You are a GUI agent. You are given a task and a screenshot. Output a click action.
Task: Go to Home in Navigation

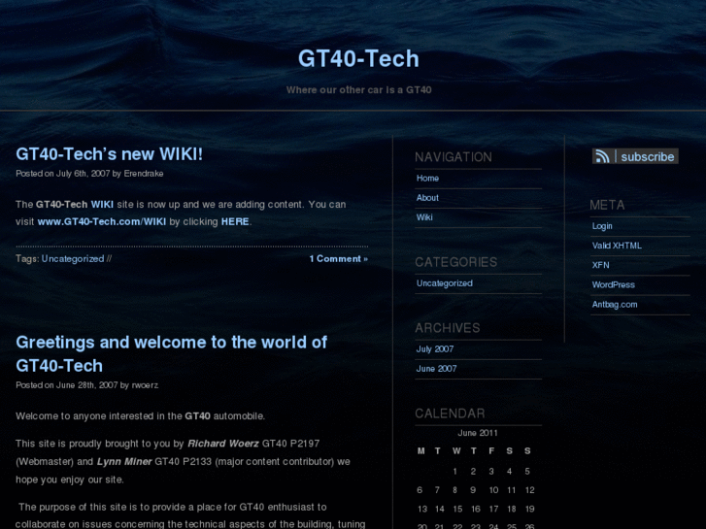pos(427,179)
